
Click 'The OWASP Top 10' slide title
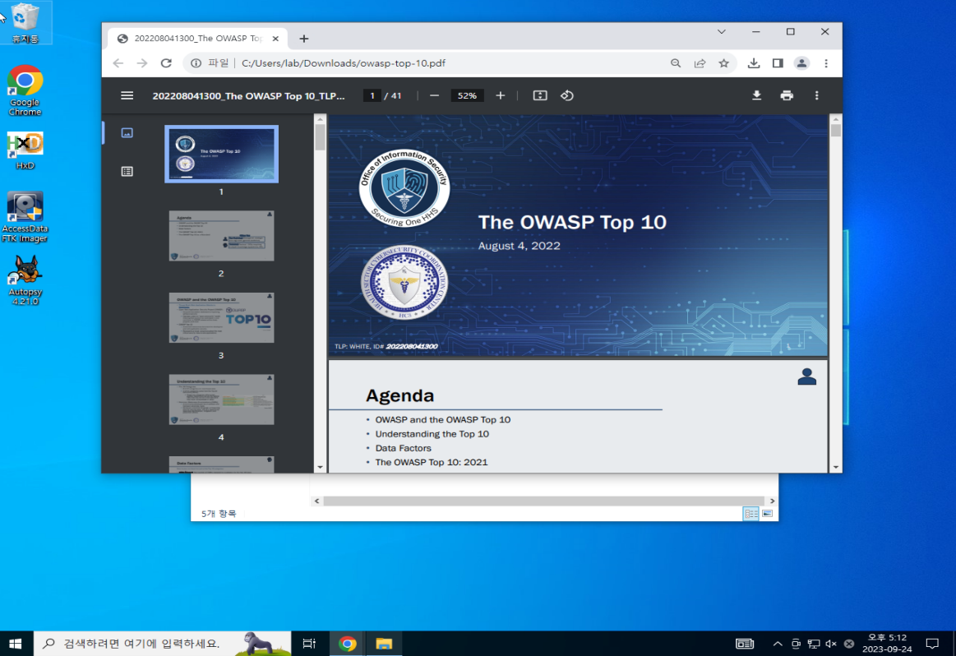pyautogui.click(x=572, y=222)
